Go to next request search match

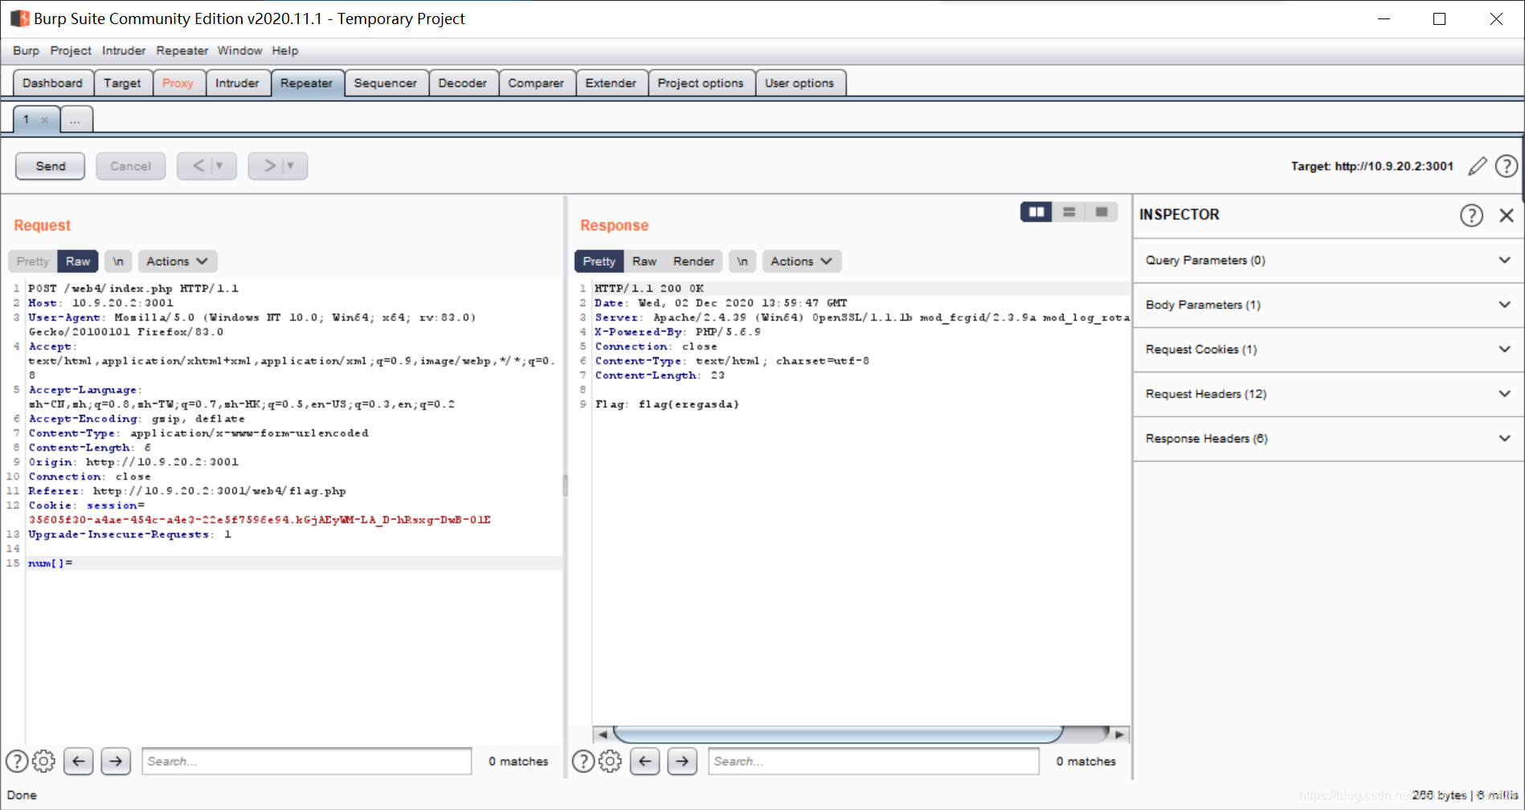(116, 761)
